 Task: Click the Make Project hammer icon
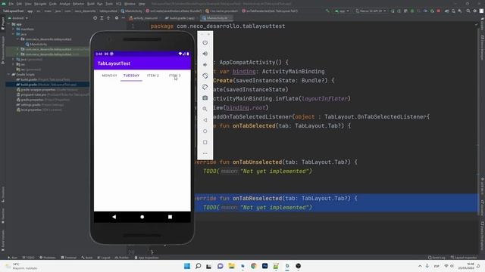[327, 11]
